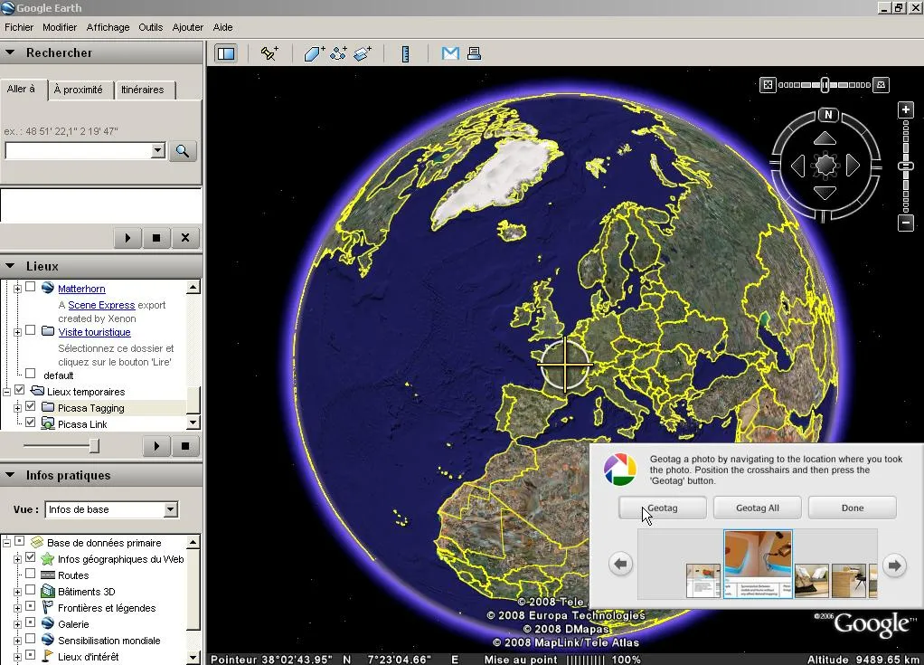Switch to Itinéraires tab
Screen dimensions: 924x665
pos(143,90)
